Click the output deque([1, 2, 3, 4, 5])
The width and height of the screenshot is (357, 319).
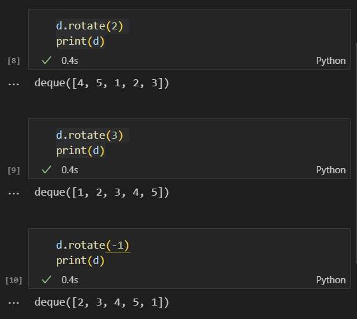(102, 192)
